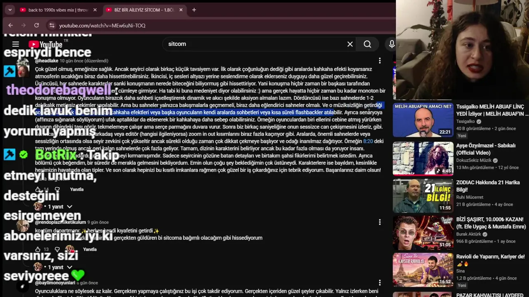
Task: Clear the search text with the X icon
Action: tap(350, 44)
